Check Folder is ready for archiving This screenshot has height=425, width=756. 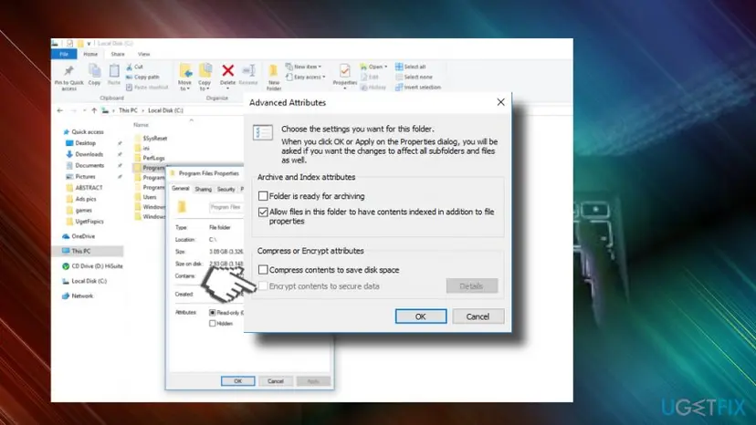click(x=263, y=196)
